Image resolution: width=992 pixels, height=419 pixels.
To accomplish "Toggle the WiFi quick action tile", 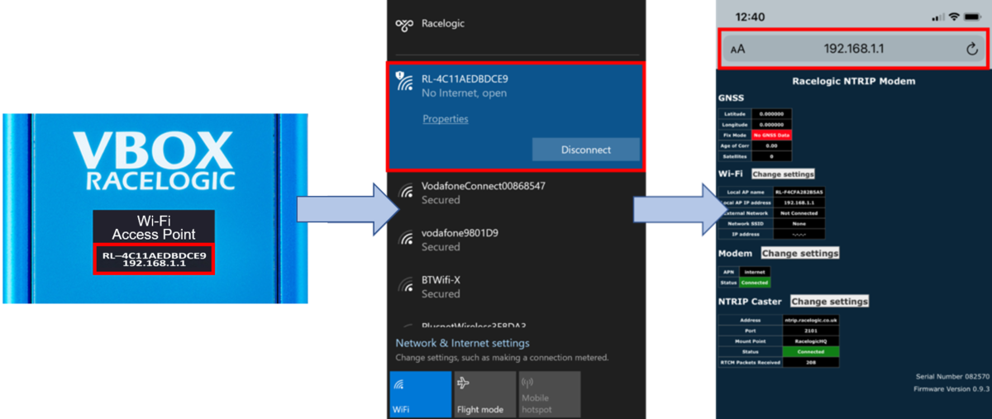I will [x=420, y=394].
